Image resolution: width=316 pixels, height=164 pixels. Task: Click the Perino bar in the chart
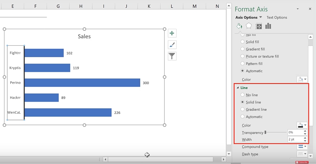coord(82,82)
